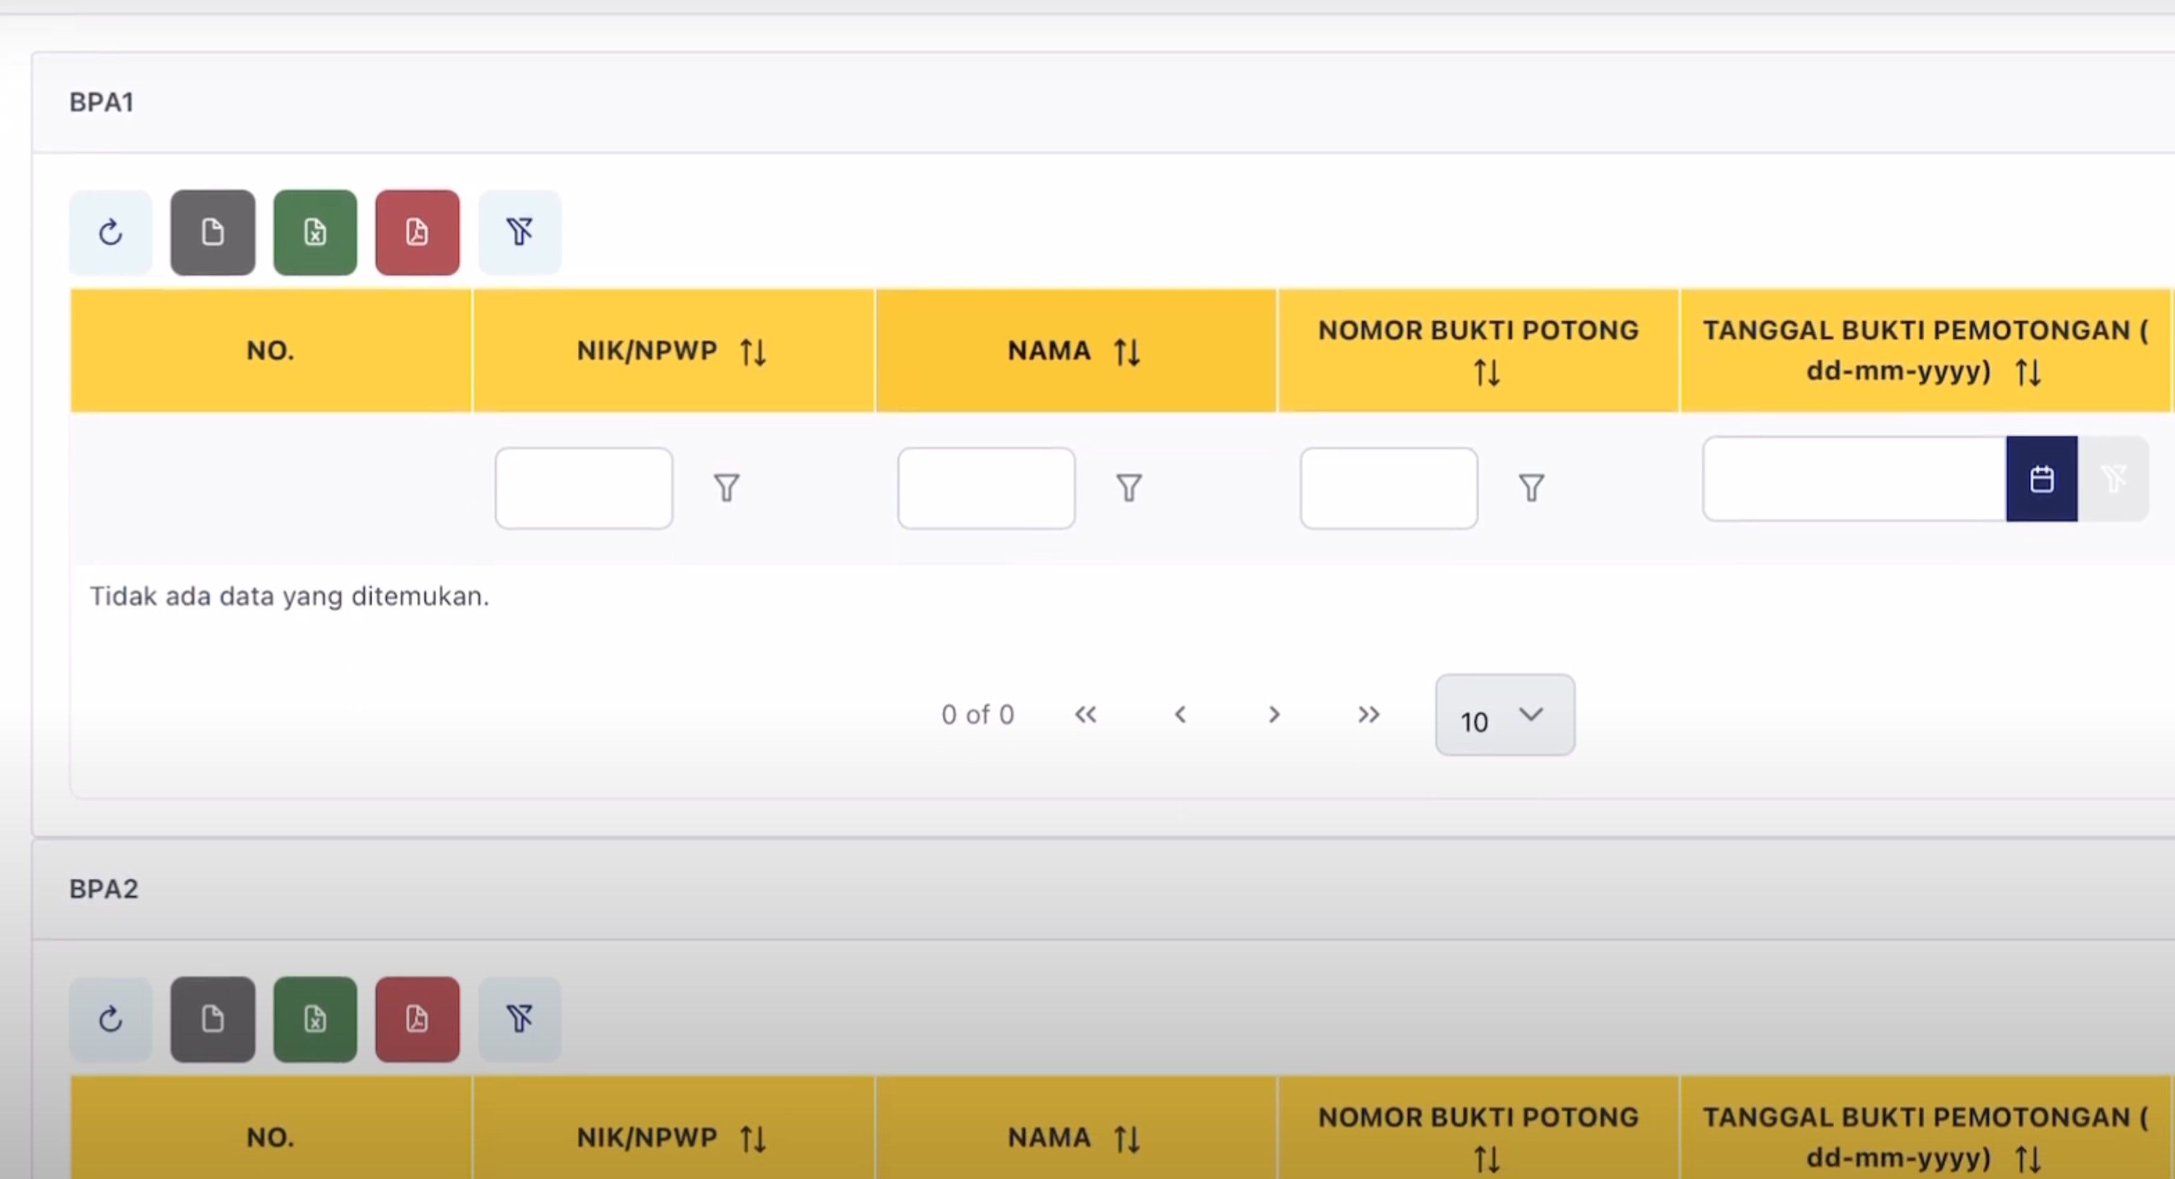Open filter options for NAMA column
The width and height of the screenshot is (2175, 1179).
(1129, 487)
